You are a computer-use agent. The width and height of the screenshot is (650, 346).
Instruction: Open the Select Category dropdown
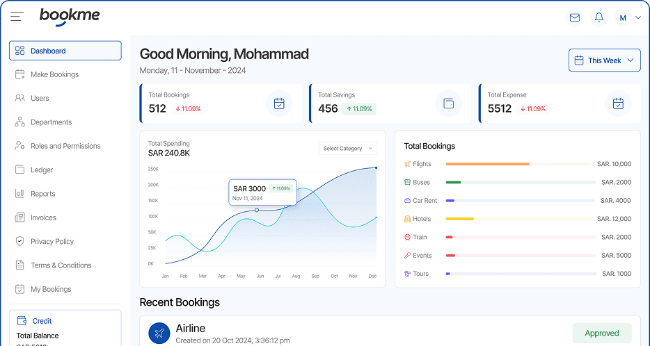click(348, 148)
